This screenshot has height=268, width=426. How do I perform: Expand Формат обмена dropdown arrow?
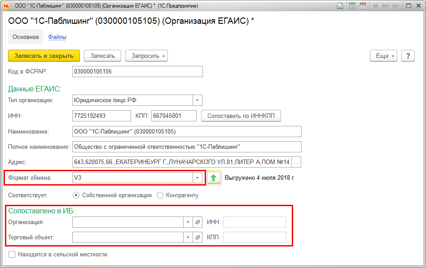[x=198, y=178]
